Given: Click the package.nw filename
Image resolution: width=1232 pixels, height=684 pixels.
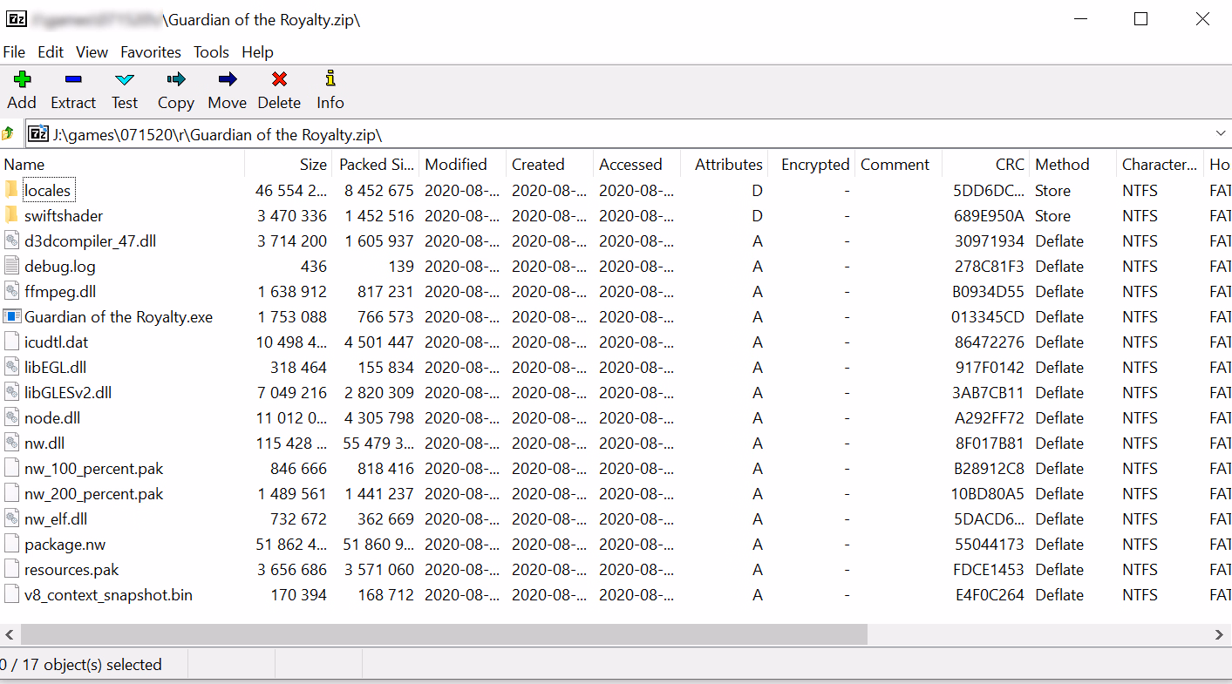Looking at the screenshot, I should tap(67, 544).
